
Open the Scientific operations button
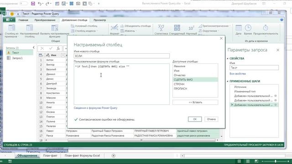[x=191, y=30]
